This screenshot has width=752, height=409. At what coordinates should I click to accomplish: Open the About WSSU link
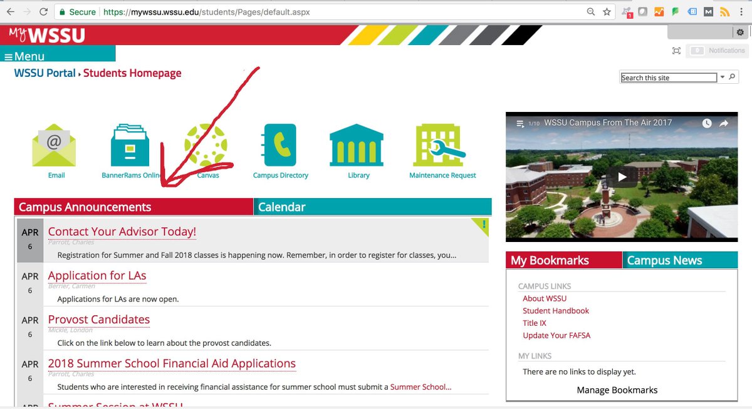coord(545,299)
